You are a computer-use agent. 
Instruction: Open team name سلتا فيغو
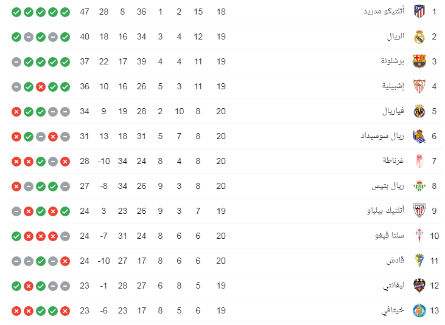[390, 236]
